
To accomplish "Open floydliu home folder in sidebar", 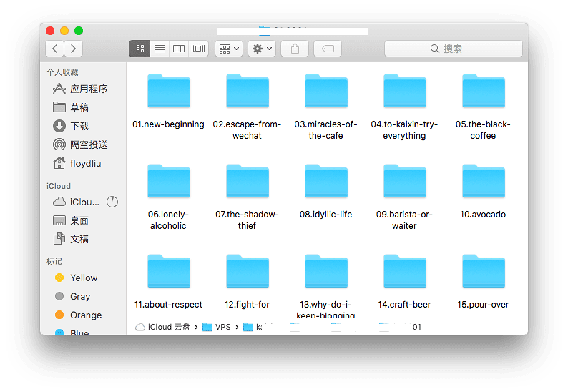I will coord(87,163).
